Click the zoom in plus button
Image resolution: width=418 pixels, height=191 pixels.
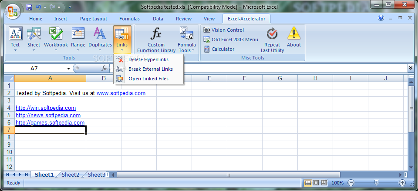(402, 183)
